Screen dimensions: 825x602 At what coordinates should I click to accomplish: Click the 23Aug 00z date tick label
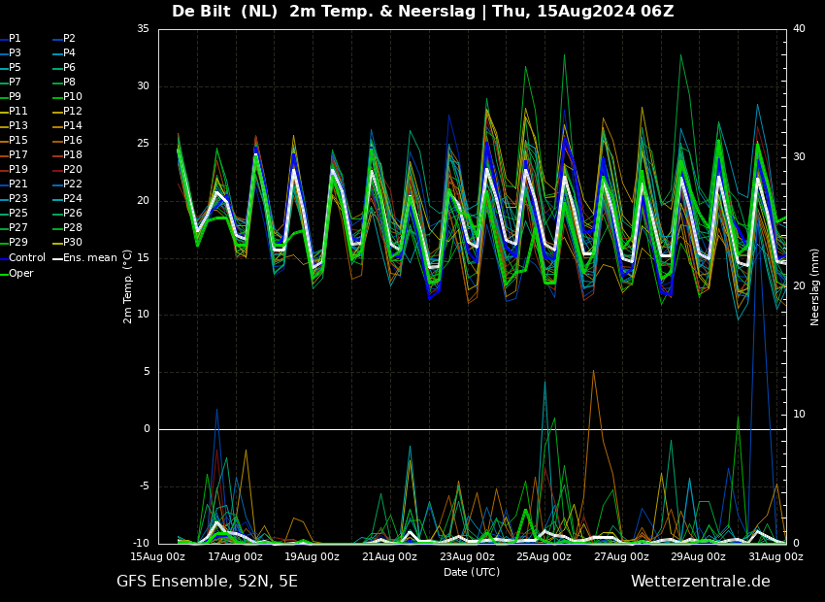pos(467,556)
